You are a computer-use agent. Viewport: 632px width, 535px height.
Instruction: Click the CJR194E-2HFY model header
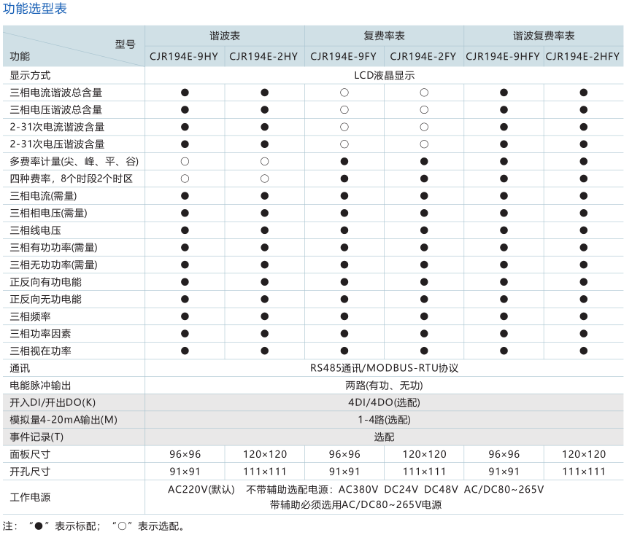[583, 56]
